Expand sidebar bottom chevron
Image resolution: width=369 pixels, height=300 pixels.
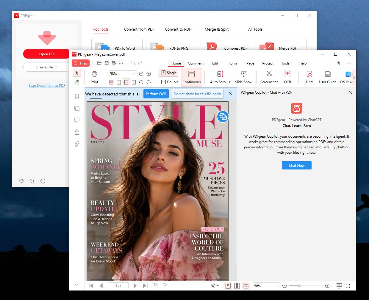tap(76, 285)
